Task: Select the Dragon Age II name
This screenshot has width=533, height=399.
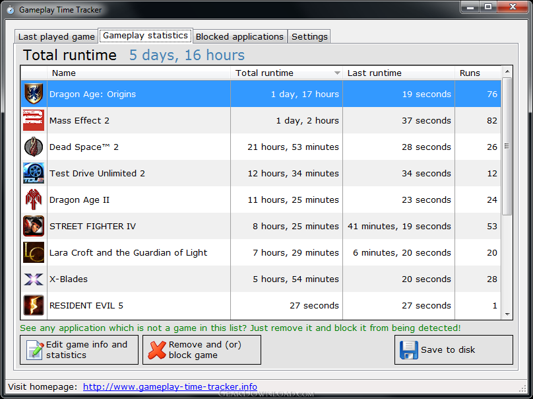Action: point(80,200)
